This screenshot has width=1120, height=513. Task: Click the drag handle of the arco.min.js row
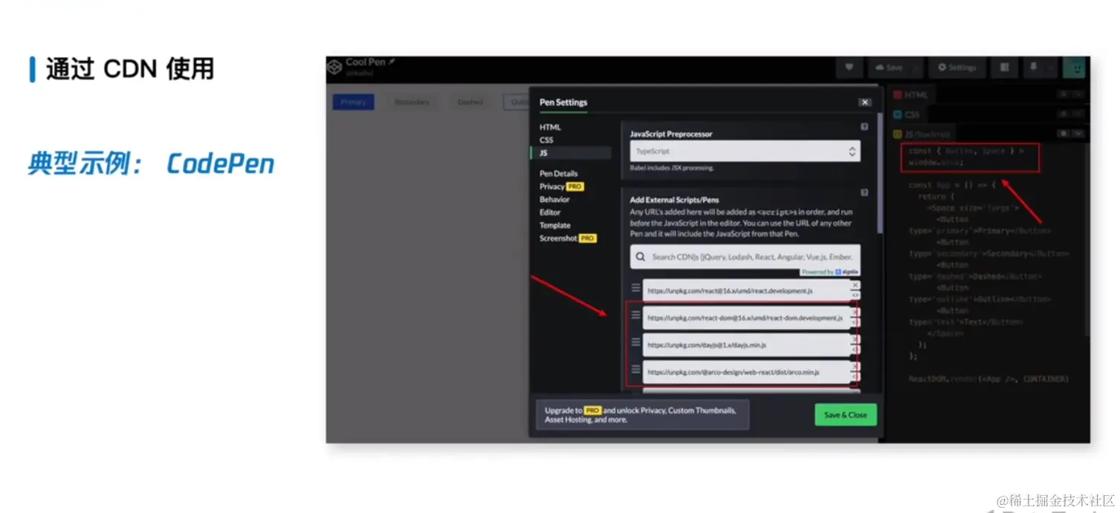635,370
